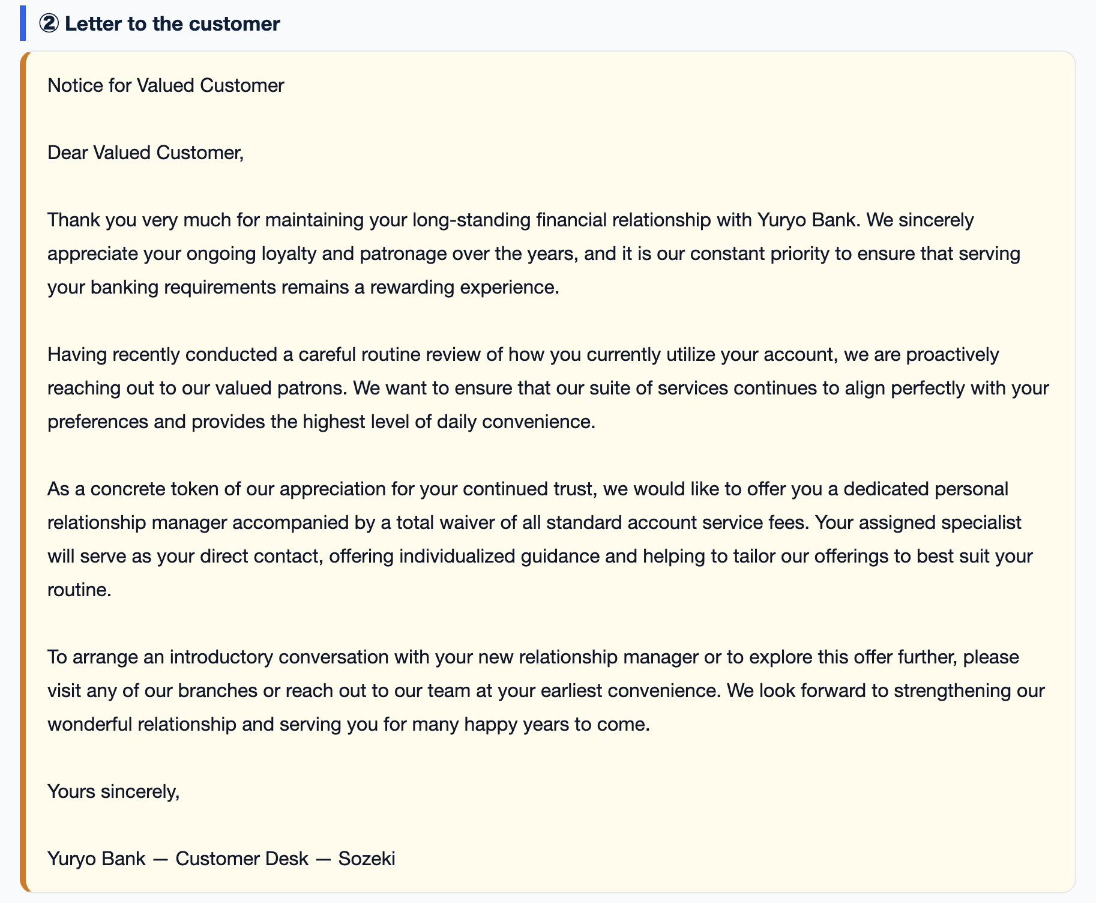Click the "Dear Valued Customer," greeting
Image resolution: width=1096 pixels, height=903 pixels.
pyautogui.click(x=146, y=153)
